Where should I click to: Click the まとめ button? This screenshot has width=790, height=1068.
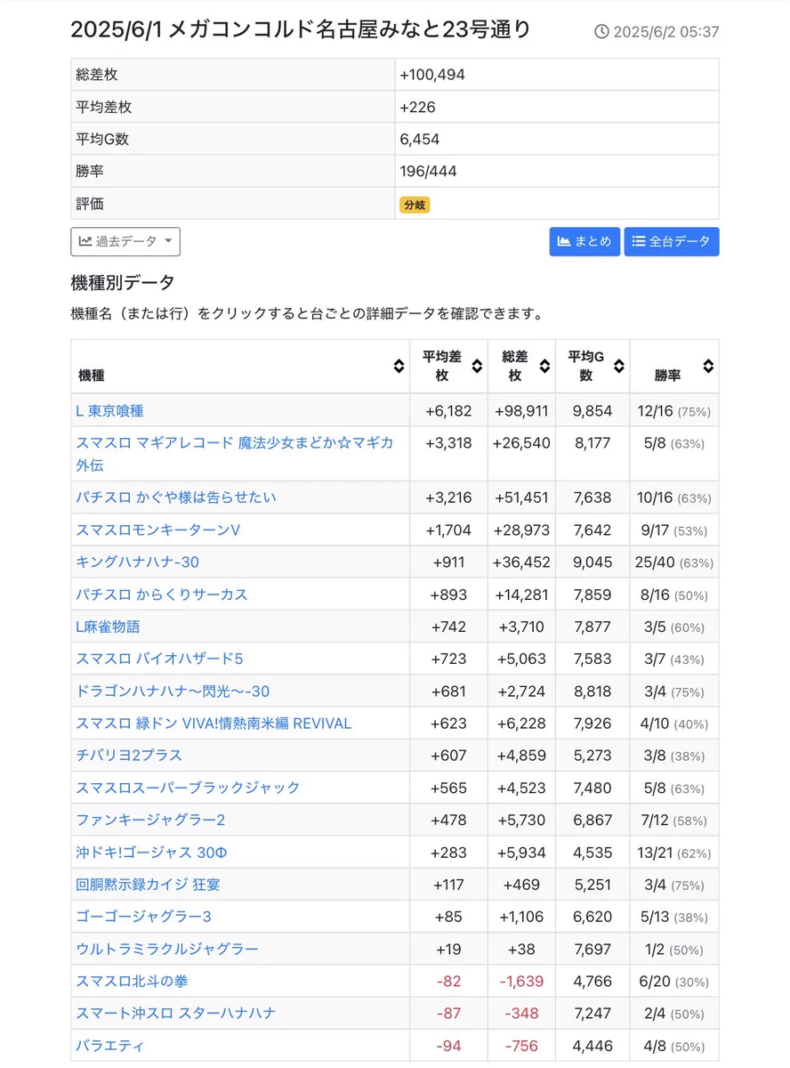(584, 241)
